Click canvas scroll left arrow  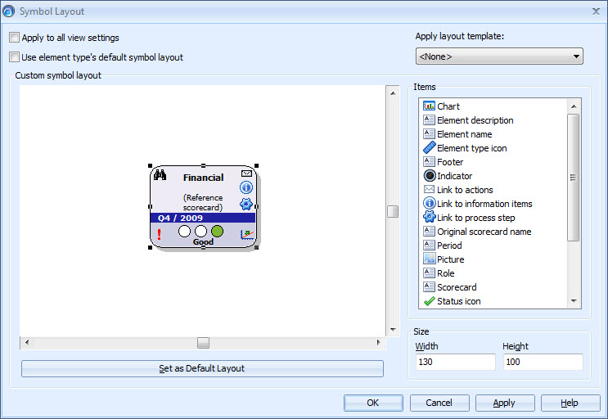27,342
